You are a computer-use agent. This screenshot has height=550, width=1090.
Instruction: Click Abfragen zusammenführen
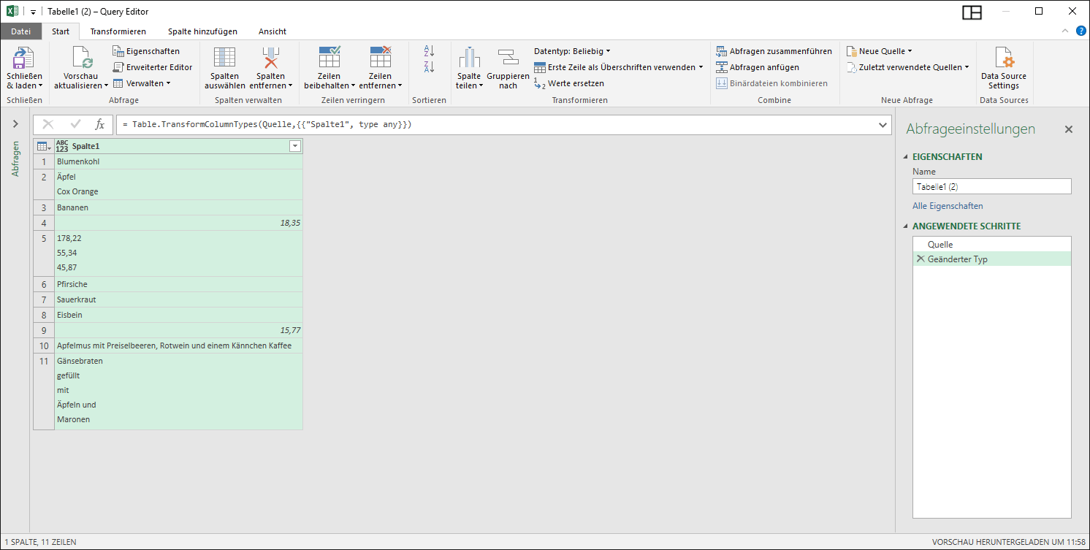774,51
